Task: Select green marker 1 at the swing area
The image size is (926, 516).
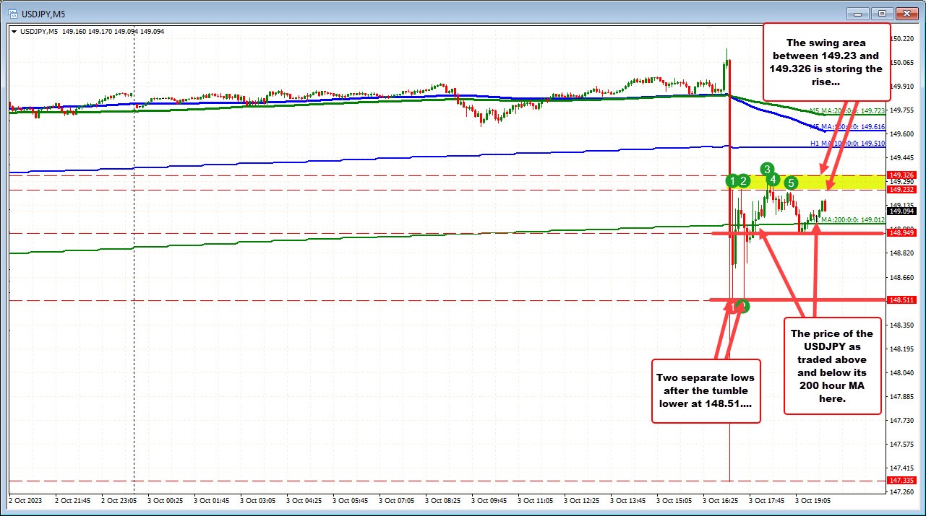Action: 732,181
